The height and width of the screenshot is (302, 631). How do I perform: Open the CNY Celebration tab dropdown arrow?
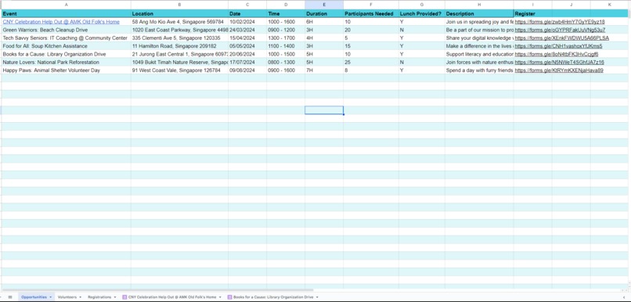point(220,297)
